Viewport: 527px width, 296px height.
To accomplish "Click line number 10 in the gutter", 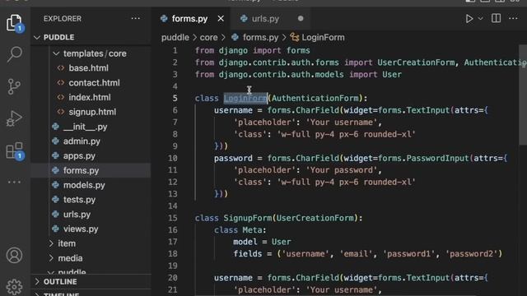I will pyautogui.click(x=173, y=158).
